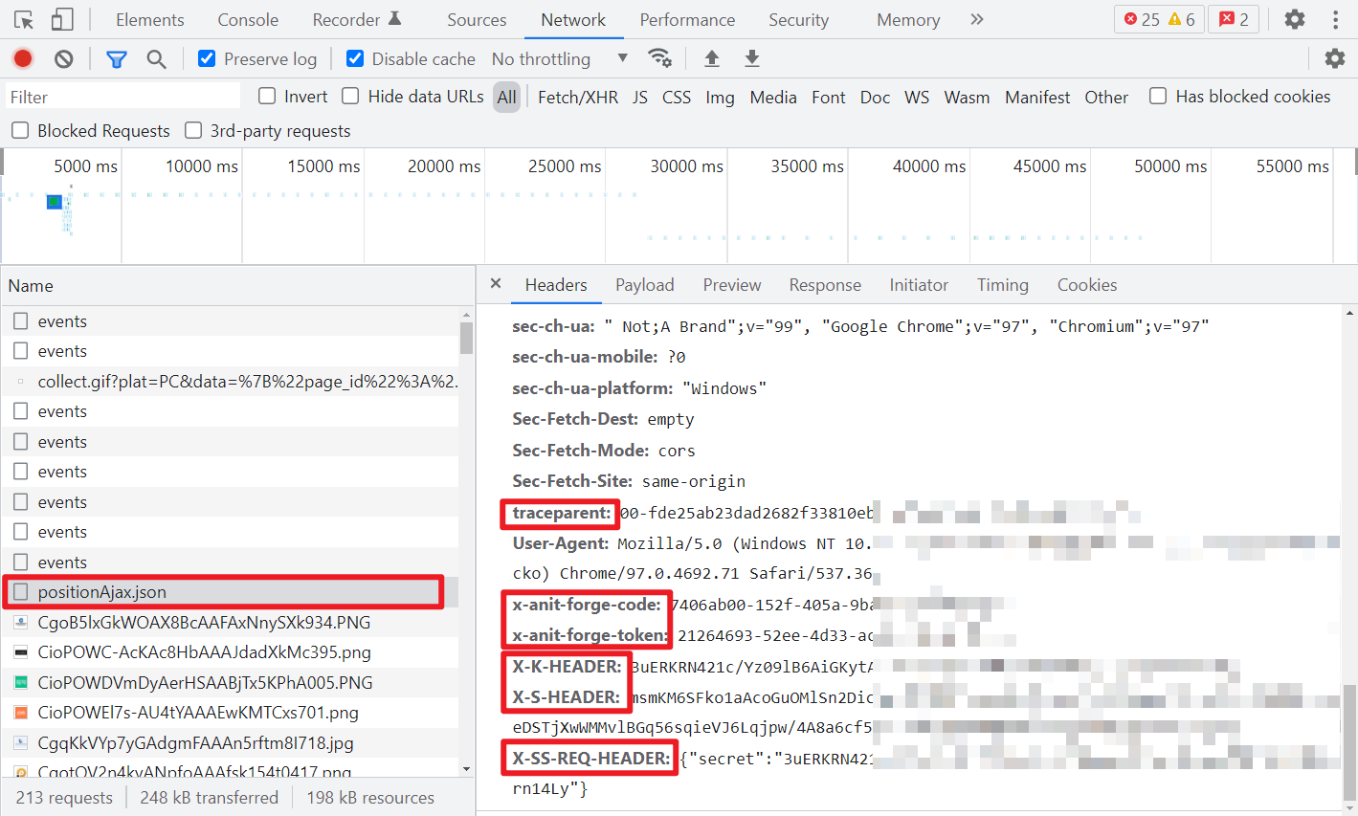Enable 3rd-party requests checkbox
The height and width of the screenshot is (816, 1358).
pos(193,130)
